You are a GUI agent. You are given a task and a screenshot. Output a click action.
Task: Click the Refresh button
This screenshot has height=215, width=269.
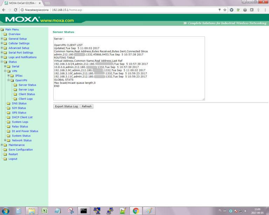87,106
